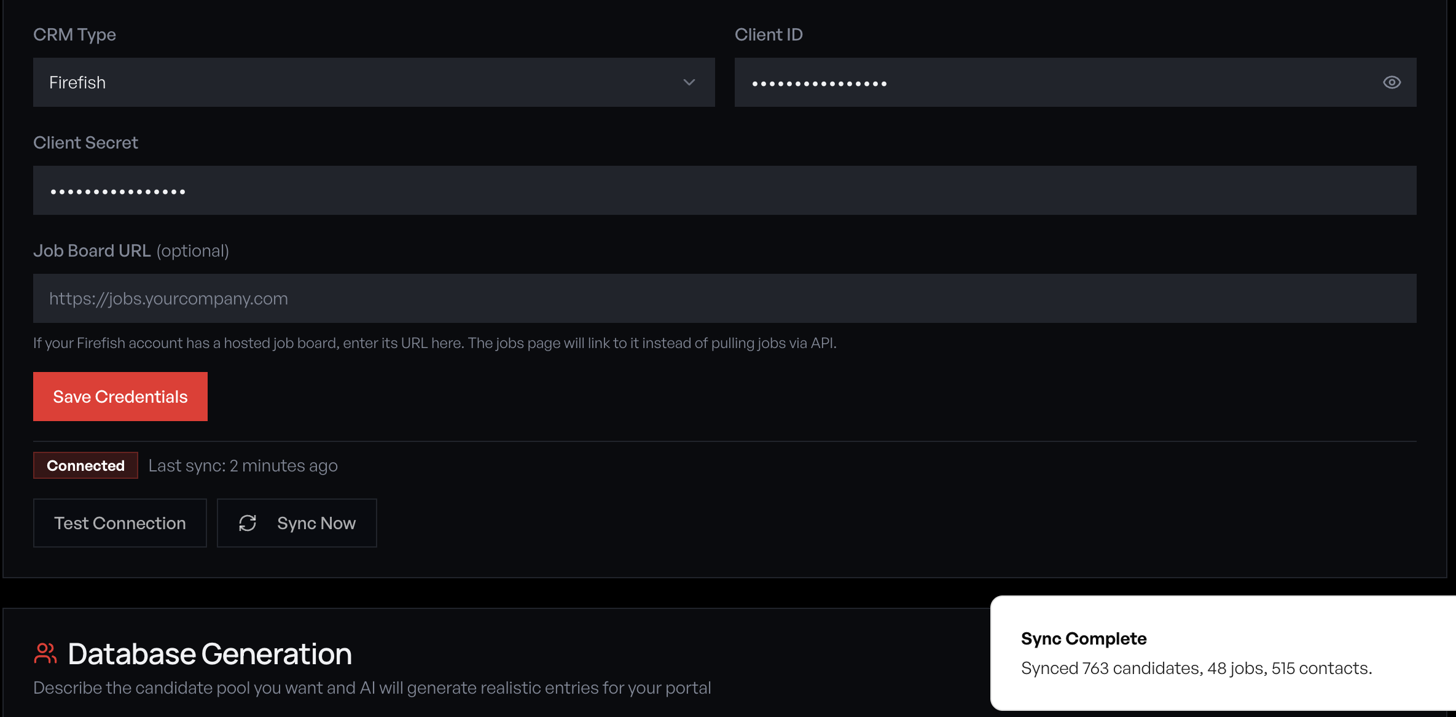Choose Firefish from the CRM Type selector
1456x717 pixels.
(374, 82)
